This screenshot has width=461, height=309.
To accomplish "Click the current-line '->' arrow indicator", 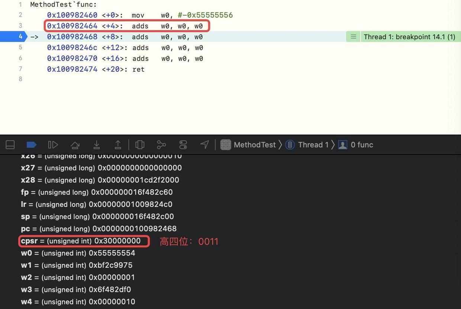I will [34, 37].
